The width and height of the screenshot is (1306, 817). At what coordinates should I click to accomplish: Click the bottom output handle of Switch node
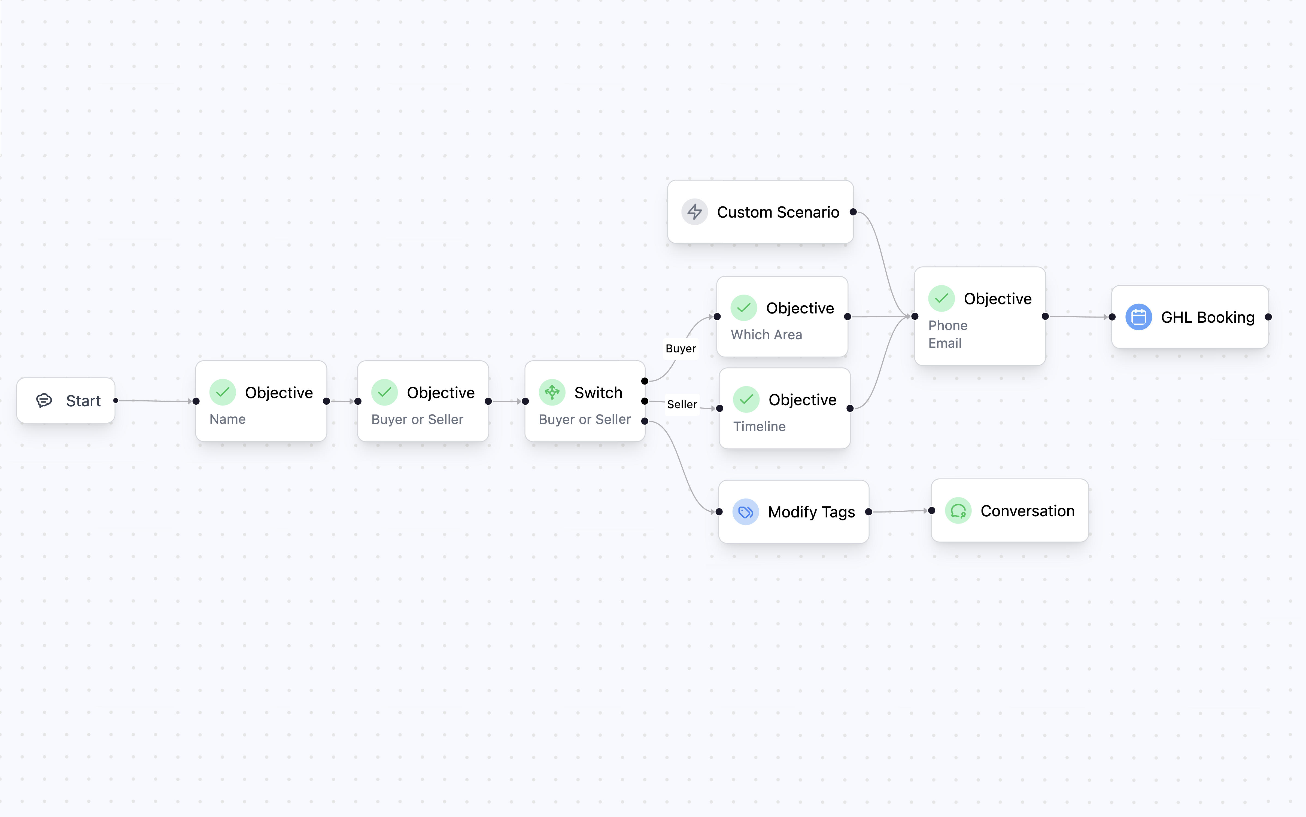coord(645,421)
